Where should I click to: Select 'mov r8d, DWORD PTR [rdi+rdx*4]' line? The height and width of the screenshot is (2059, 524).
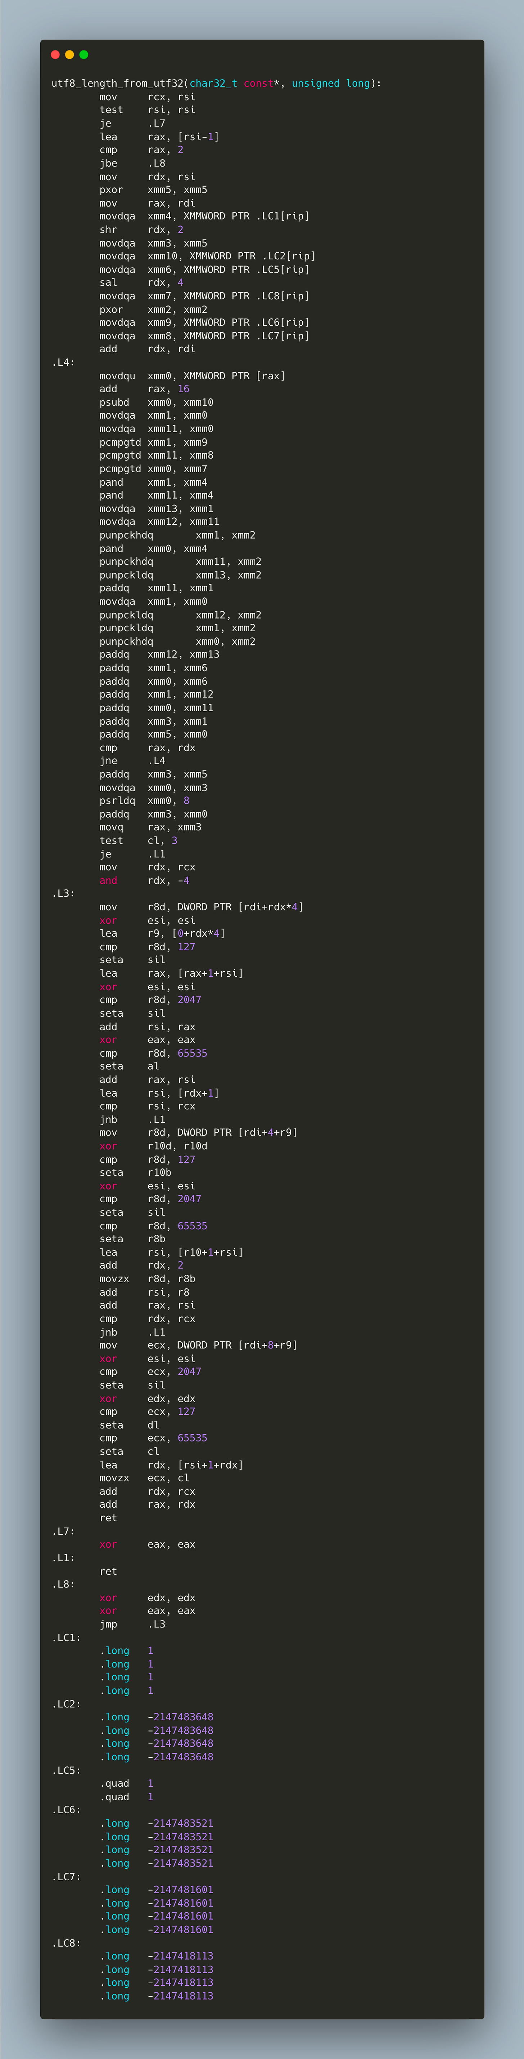click(201, 906)
